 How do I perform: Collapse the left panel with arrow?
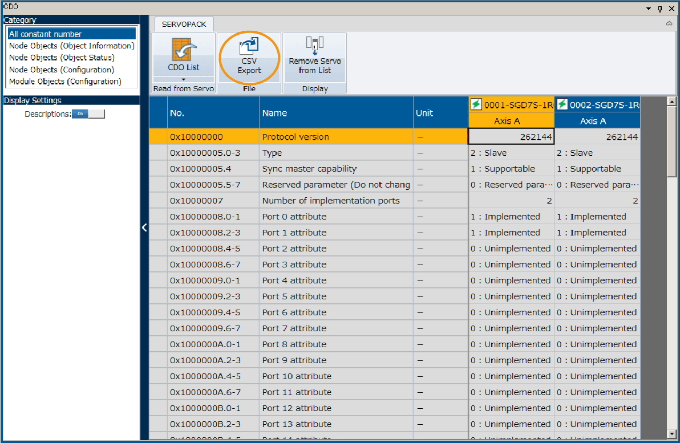pos(144,227)
